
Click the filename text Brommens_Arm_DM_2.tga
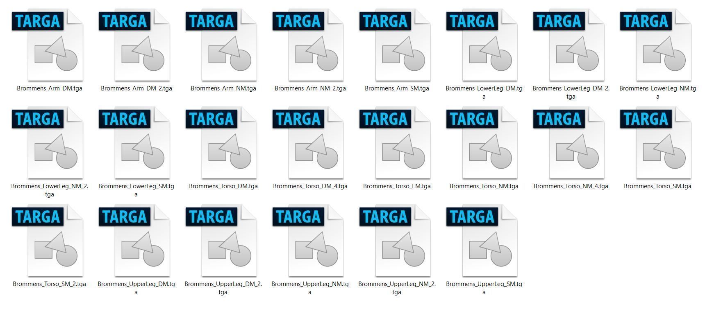(x=136, y=88)
